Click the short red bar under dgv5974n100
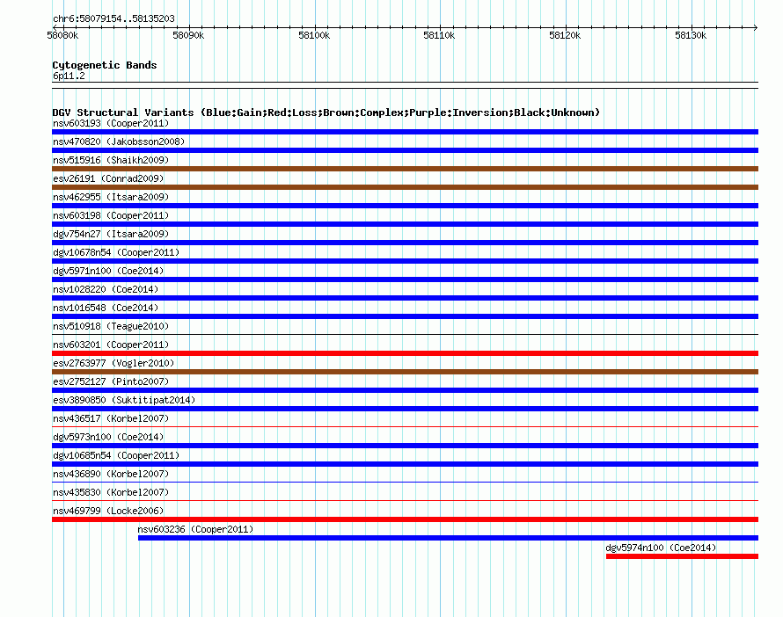The width and height of the screenshot is (783, 617). click(x=682, y=556)
